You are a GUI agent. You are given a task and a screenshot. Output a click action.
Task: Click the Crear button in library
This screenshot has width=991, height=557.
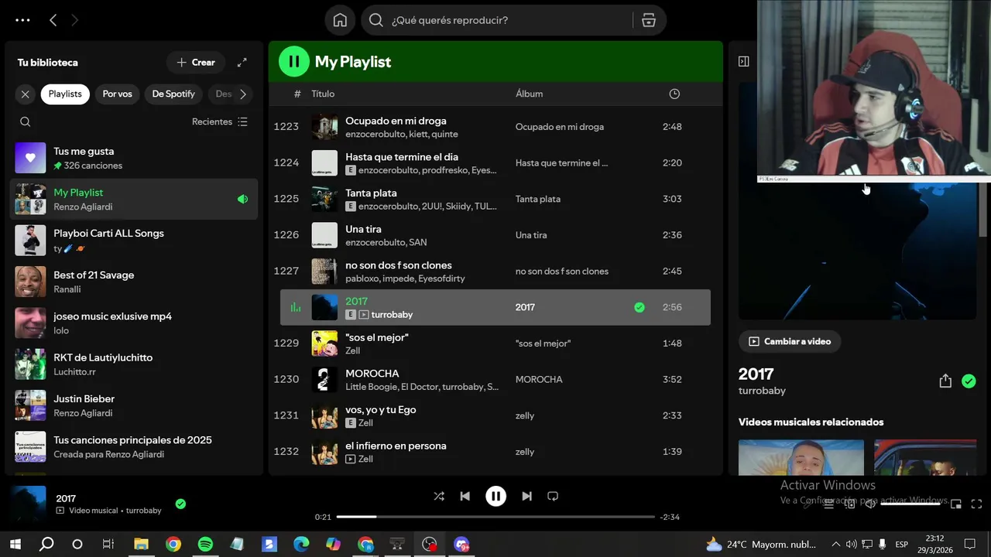[x=196, y=62]
